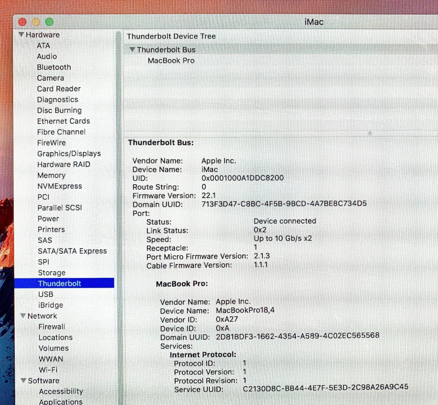Screen dimensions: 438x405
Task: Select SAS in the sidebar
Action: point(45,240)
